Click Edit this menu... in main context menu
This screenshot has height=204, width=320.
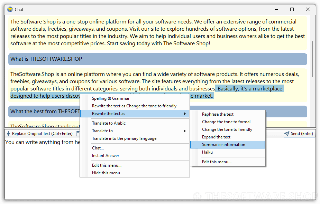click(x=135, y=165)
